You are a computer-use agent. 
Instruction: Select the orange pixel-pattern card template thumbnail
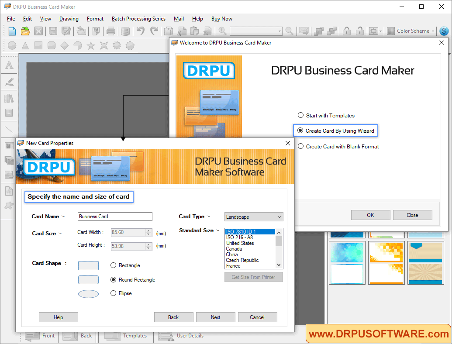tap(386, 263)
